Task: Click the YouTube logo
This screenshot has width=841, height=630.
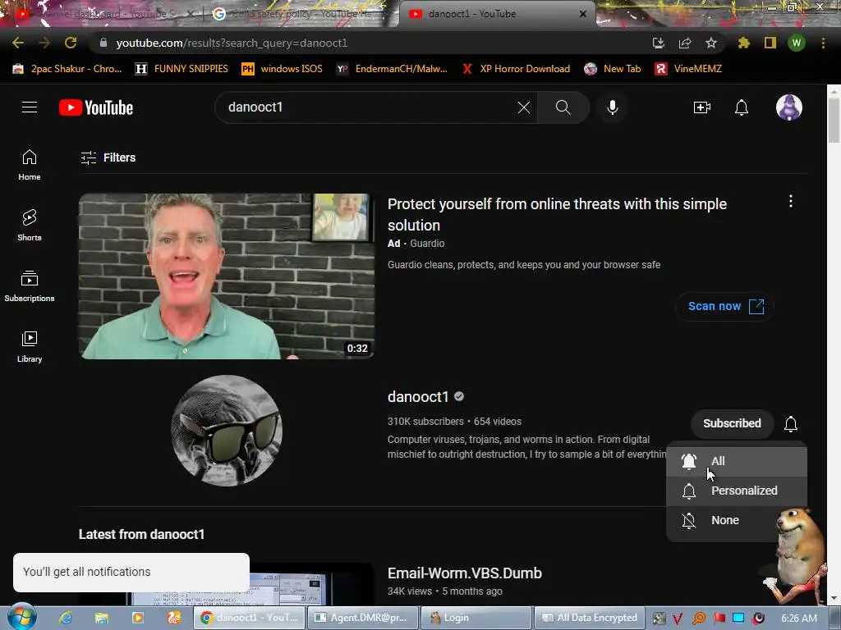Action: point(96,107)
